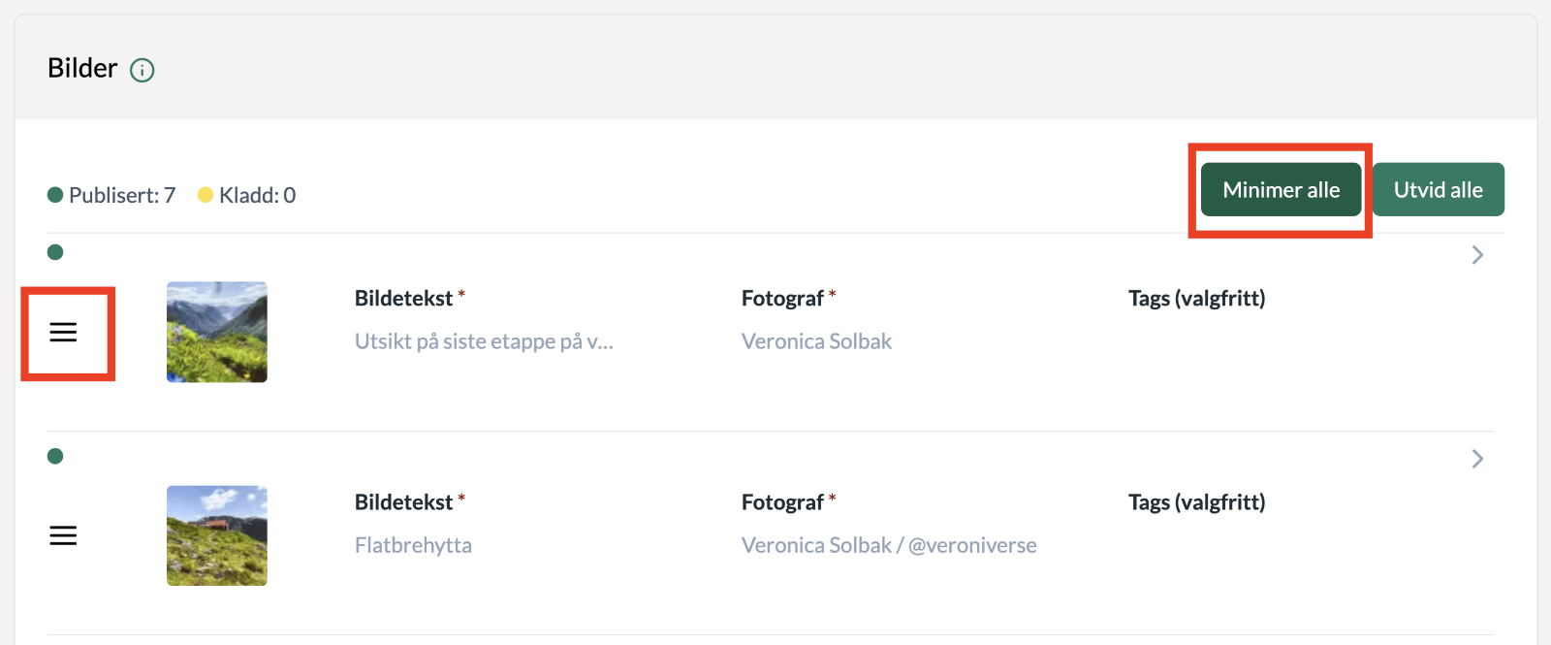Edit the Bildetekst field reading Utsikt på siste etappe
1551x645 pixels.
pyautogui.click(x=484, y=341)
